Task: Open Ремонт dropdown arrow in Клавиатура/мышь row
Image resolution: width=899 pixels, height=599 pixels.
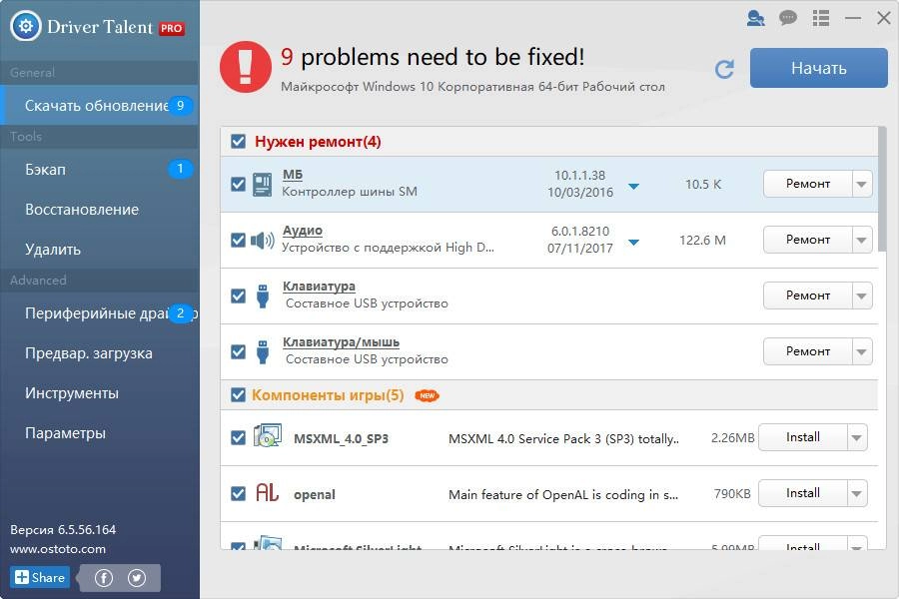Action: pos(862,352)
